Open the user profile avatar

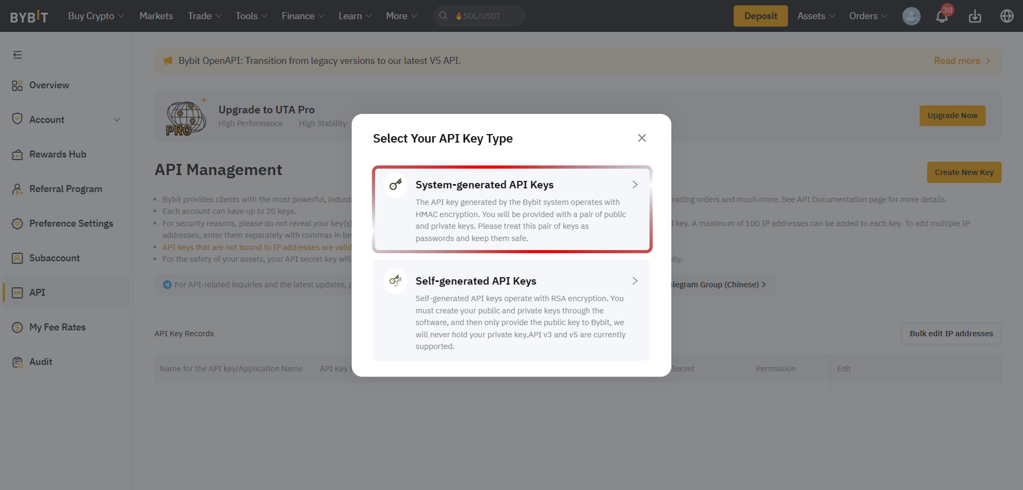coord(911,16)
